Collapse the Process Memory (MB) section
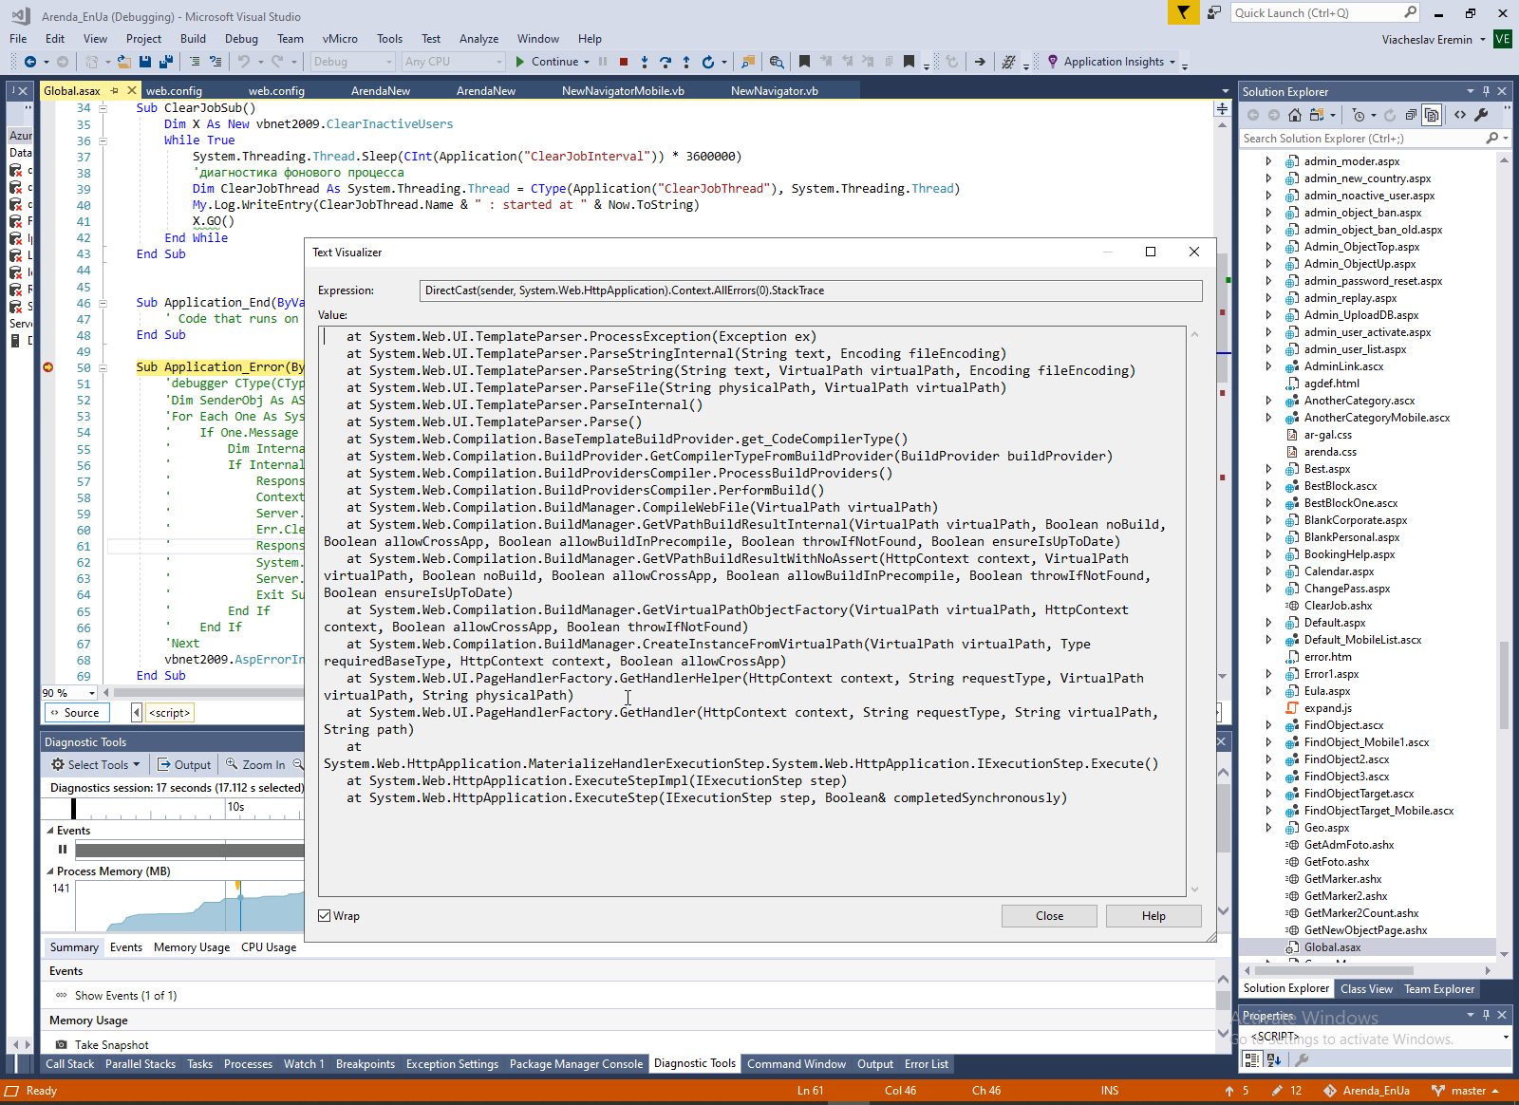The width and height of the screenshot is (1519, 1105). [x=50, y=871]
